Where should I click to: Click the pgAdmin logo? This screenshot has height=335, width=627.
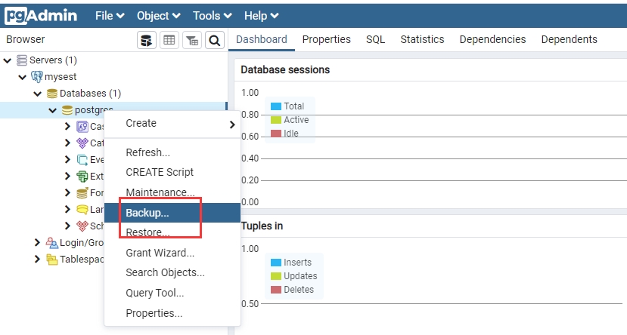(x=42, y=14)
